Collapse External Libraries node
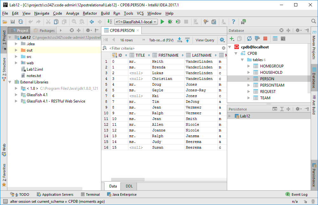The image size is (318, 205). (x=10, y=82)
